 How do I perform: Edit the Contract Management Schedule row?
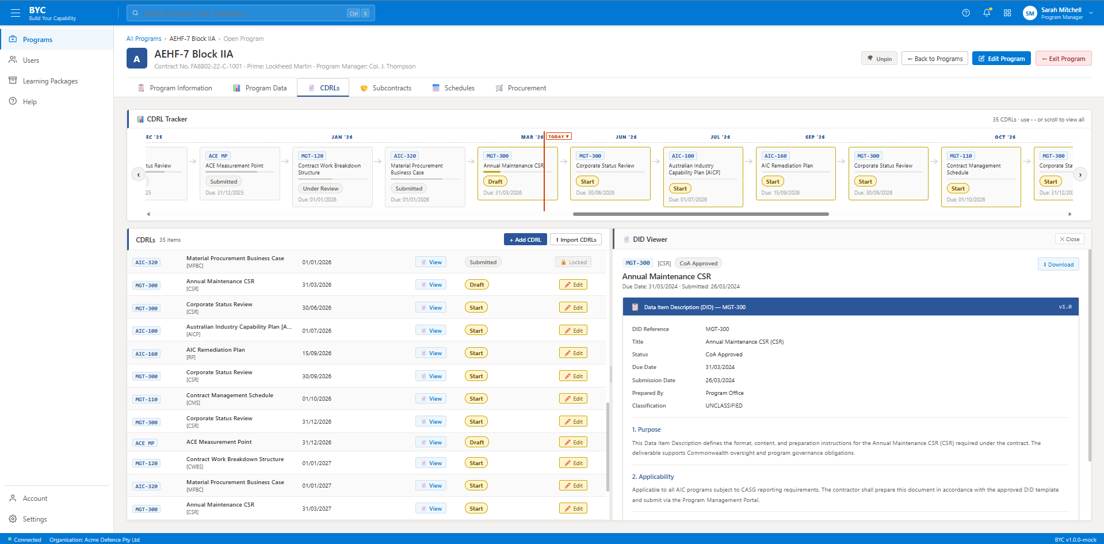pos(573,398)
